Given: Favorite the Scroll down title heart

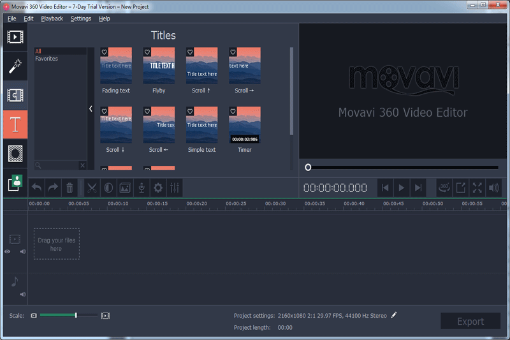Looking at the screenshot, I should coord(104,111).
